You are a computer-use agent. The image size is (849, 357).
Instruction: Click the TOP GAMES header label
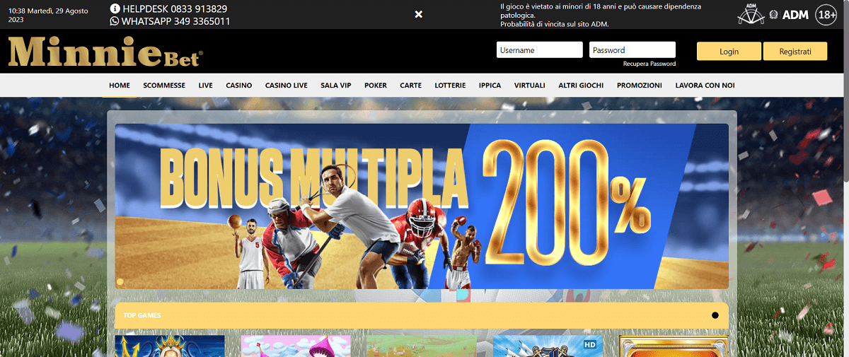pos(142,315)
